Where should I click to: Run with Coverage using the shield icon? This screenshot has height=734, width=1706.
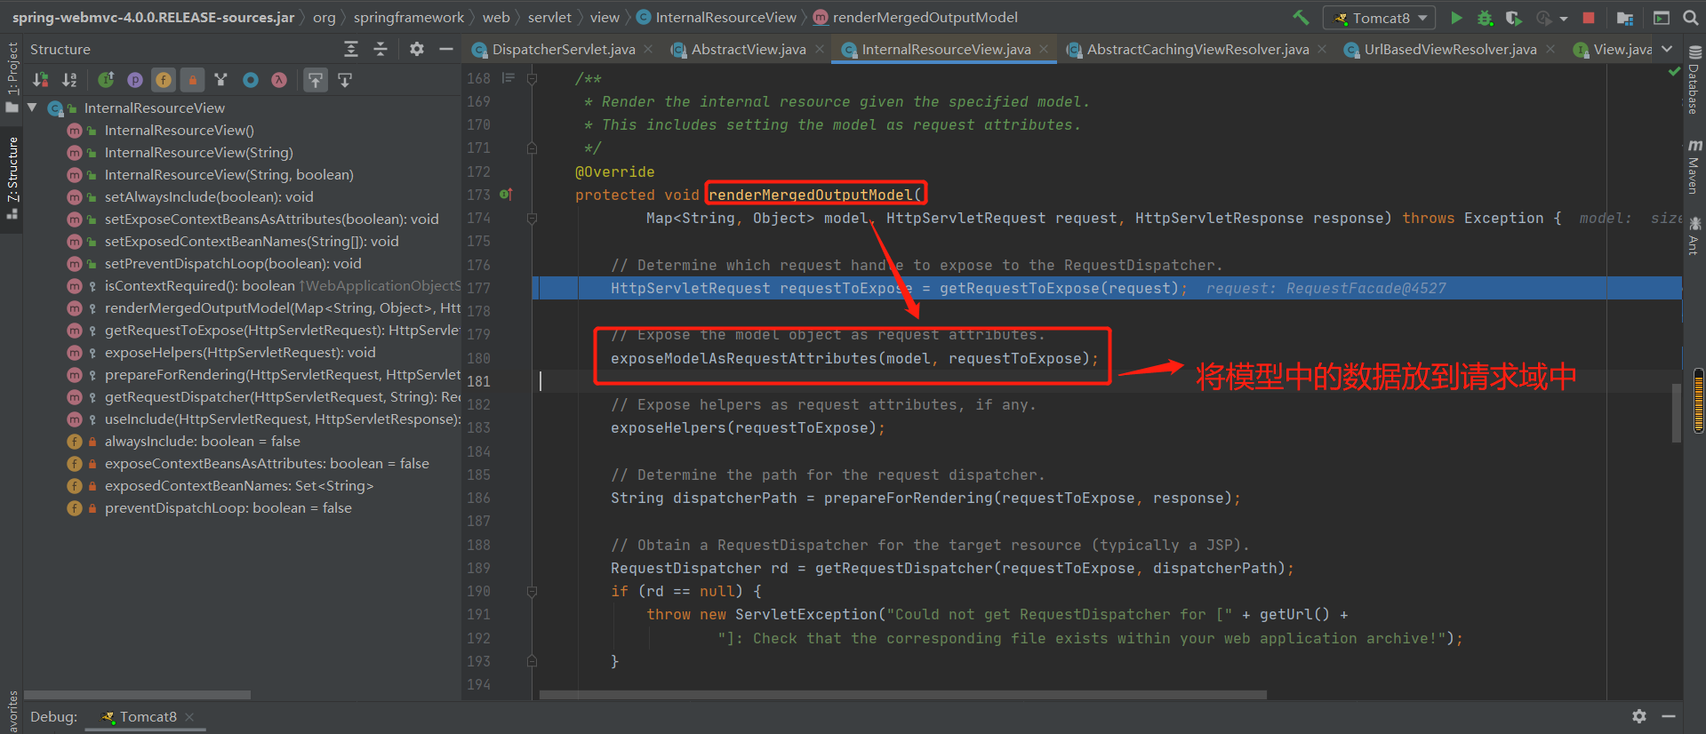coord(1513,17)
